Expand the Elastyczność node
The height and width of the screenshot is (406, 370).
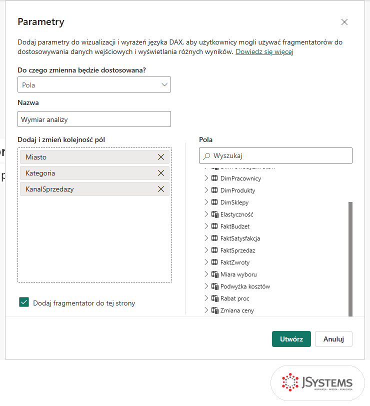[x=206, y=214]
